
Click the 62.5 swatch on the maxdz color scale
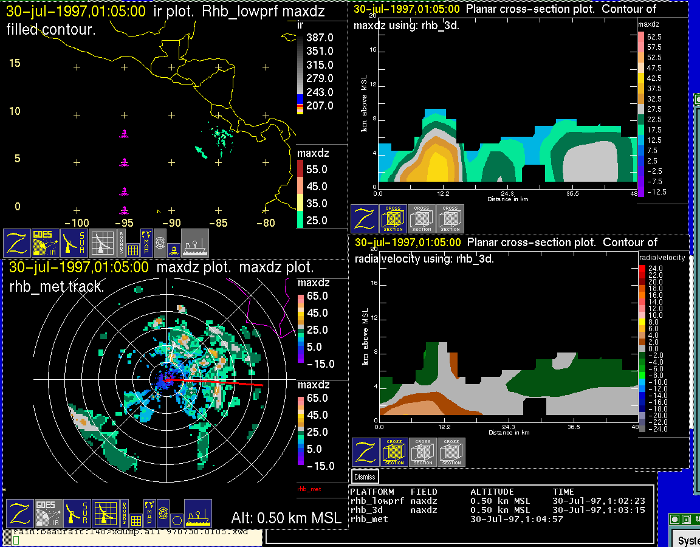641,37
